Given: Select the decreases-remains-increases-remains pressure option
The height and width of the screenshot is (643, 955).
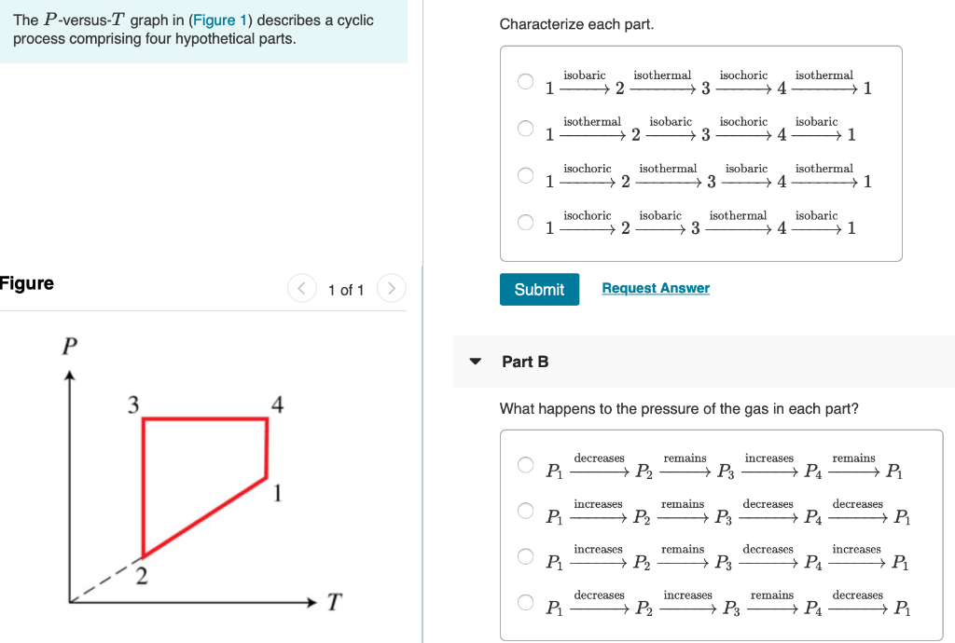Looking at the screenshot, I should tap(525, 464).
